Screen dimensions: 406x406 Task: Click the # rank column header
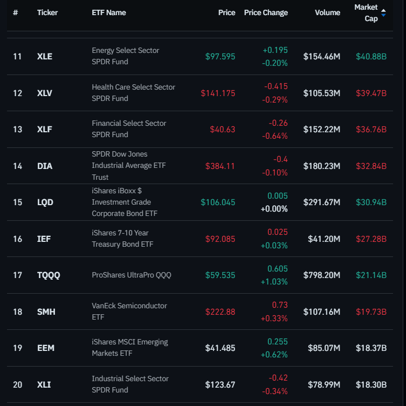coord(15,12)
